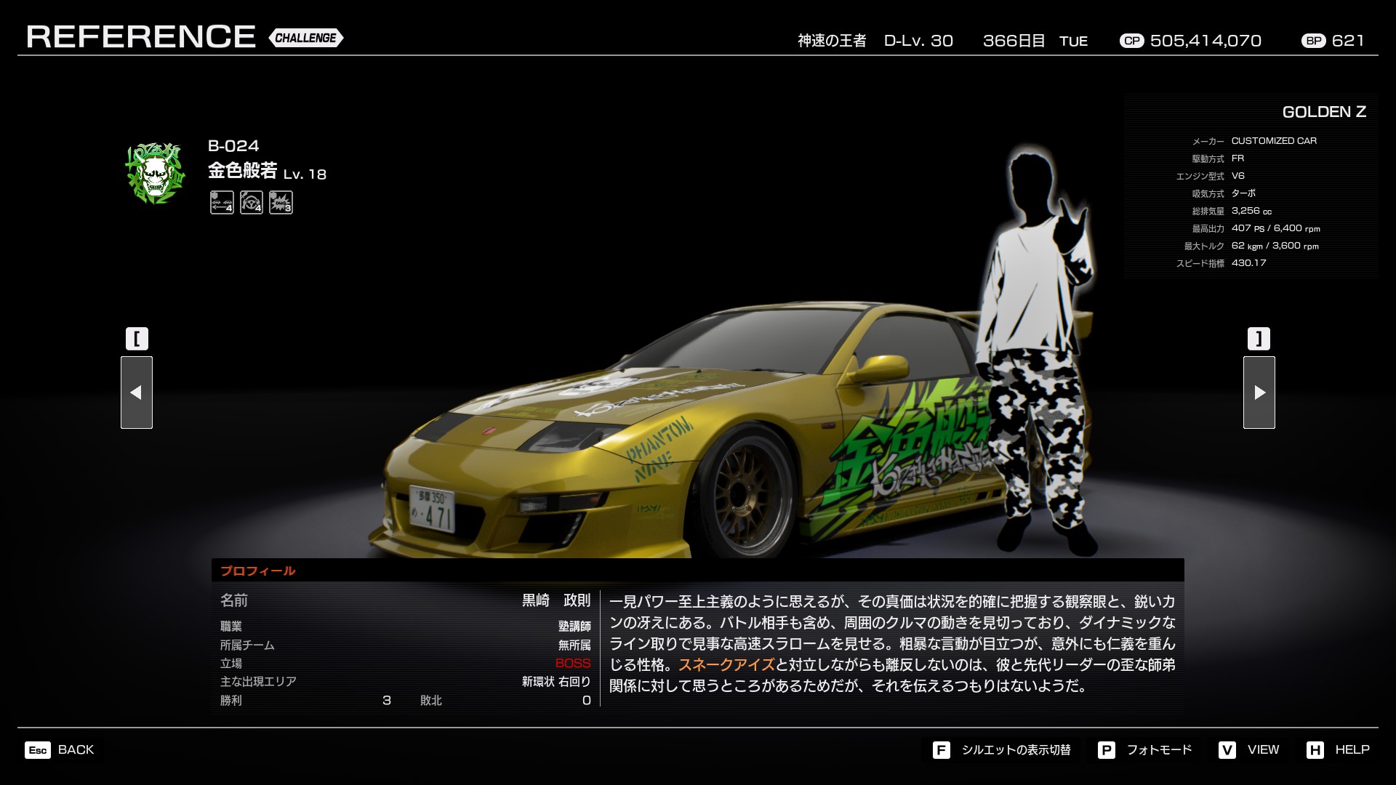
Task: Go to previous rival with left arrow
Action: point(137,392)
